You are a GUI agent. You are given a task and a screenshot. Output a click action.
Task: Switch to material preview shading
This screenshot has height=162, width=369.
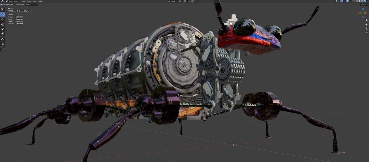(362, 1)
